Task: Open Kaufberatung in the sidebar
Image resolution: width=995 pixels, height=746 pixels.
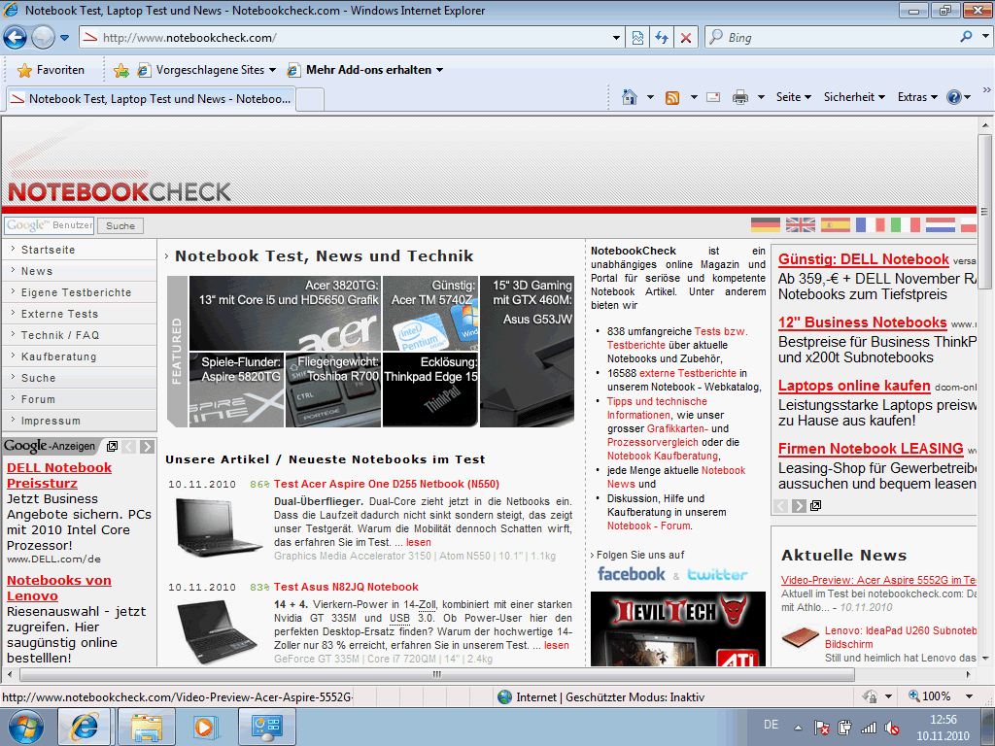Action: click(59, 356)
